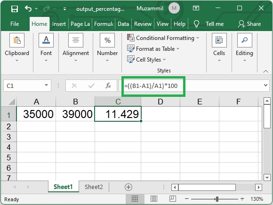Expand the Font group
The width and height of the screenshot is (273, 205).
(46, 47)
